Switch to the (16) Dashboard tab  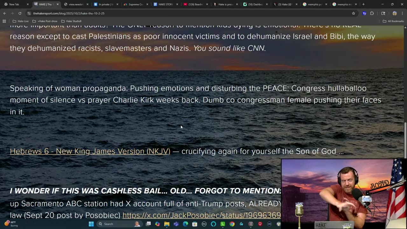pos(255,4)
